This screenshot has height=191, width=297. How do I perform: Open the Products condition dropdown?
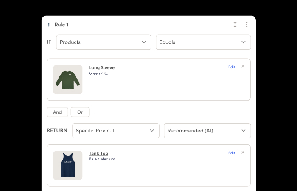[104, 42]
